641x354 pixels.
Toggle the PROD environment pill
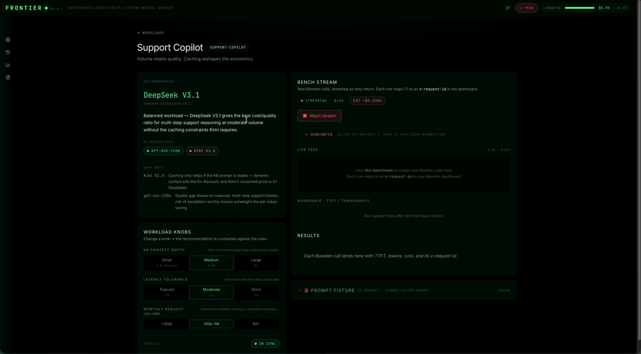(526, 8)
